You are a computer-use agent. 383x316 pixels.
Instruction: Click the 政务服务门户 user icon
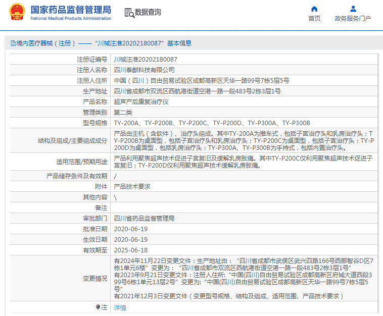click(x=353, y=9)
